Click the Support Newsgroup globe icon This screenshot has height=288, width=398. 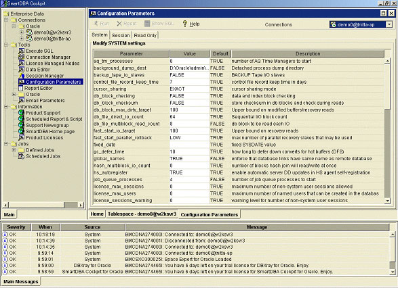point(22,125)
